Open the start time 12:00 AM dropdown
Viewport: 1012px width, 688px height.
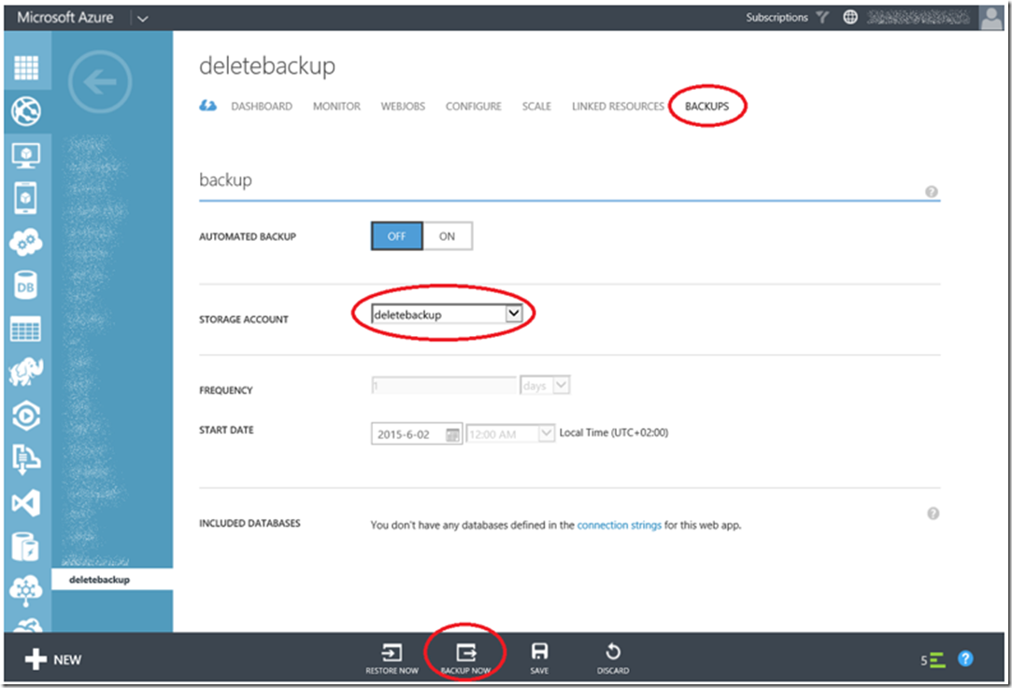pos(510,434)
